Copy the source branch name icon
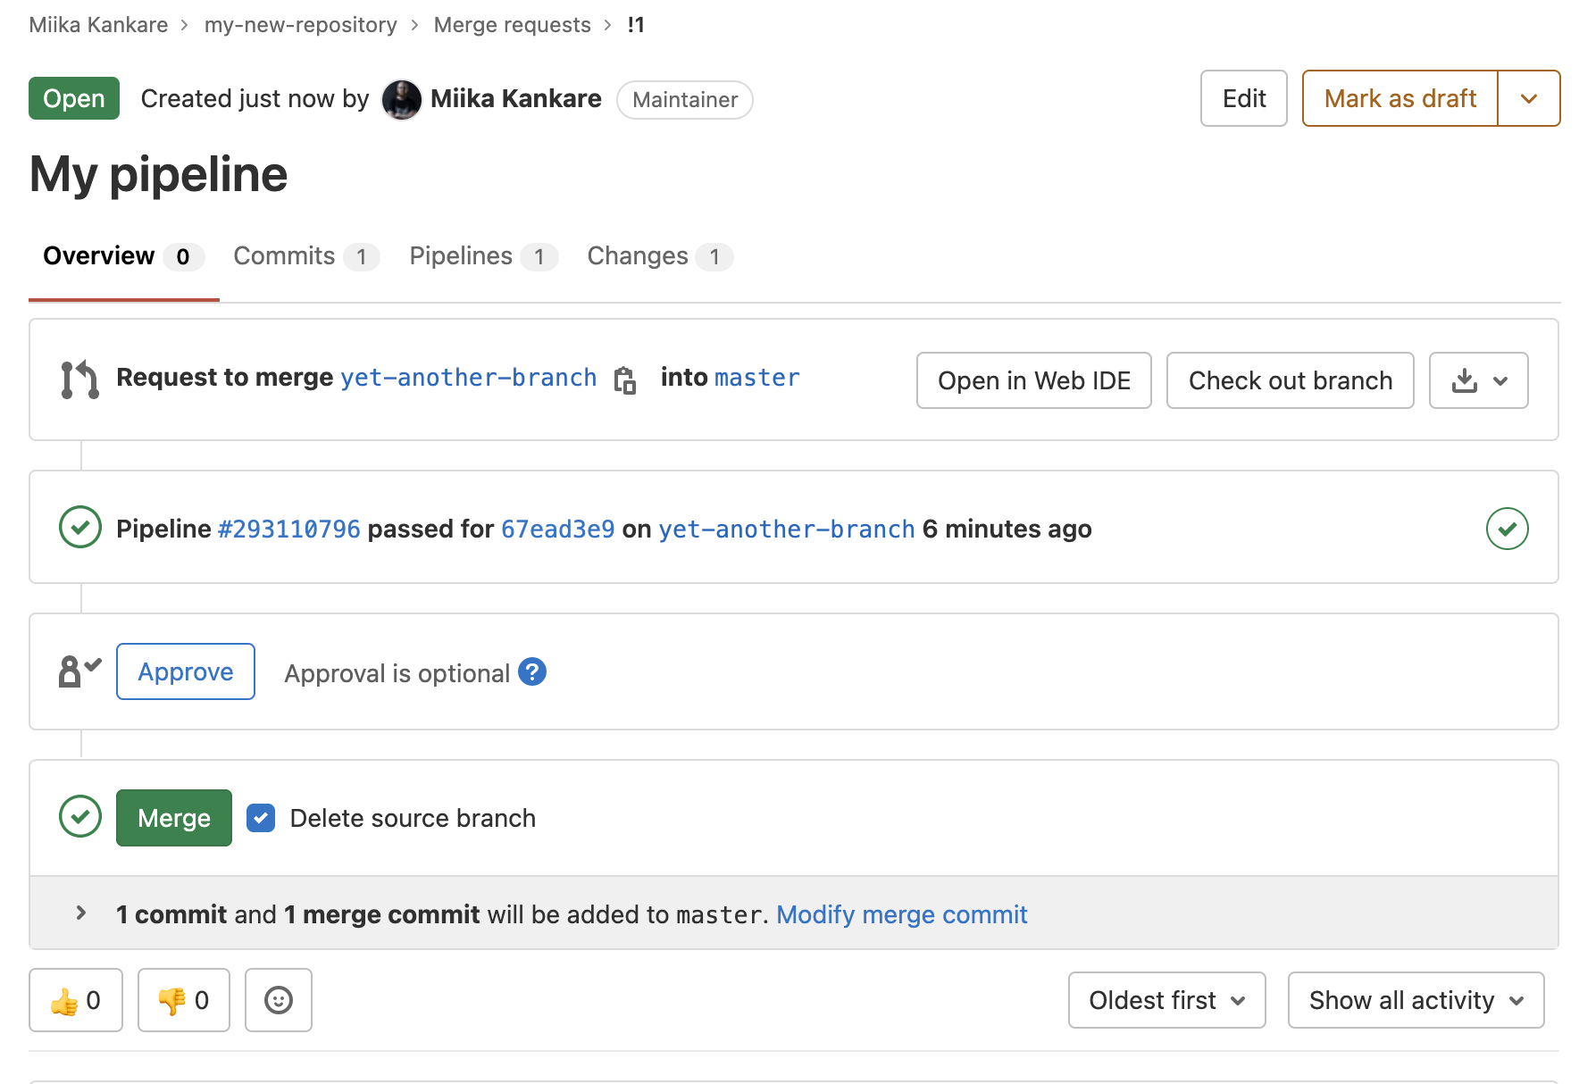The width and height of the screenshot is (1579, 1084). click(x=625, y=379)
